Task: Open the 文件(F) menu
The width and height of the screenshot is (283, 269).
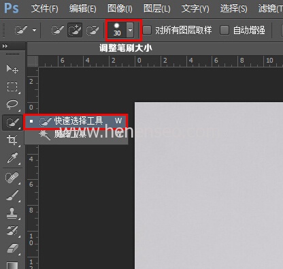Action: point(45,9)
